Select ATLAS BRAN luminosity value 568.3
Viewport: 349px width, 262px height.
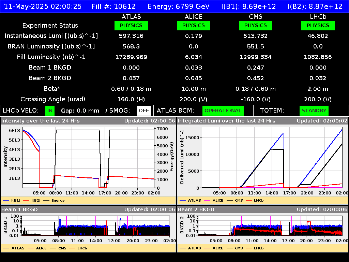point(131,46)
